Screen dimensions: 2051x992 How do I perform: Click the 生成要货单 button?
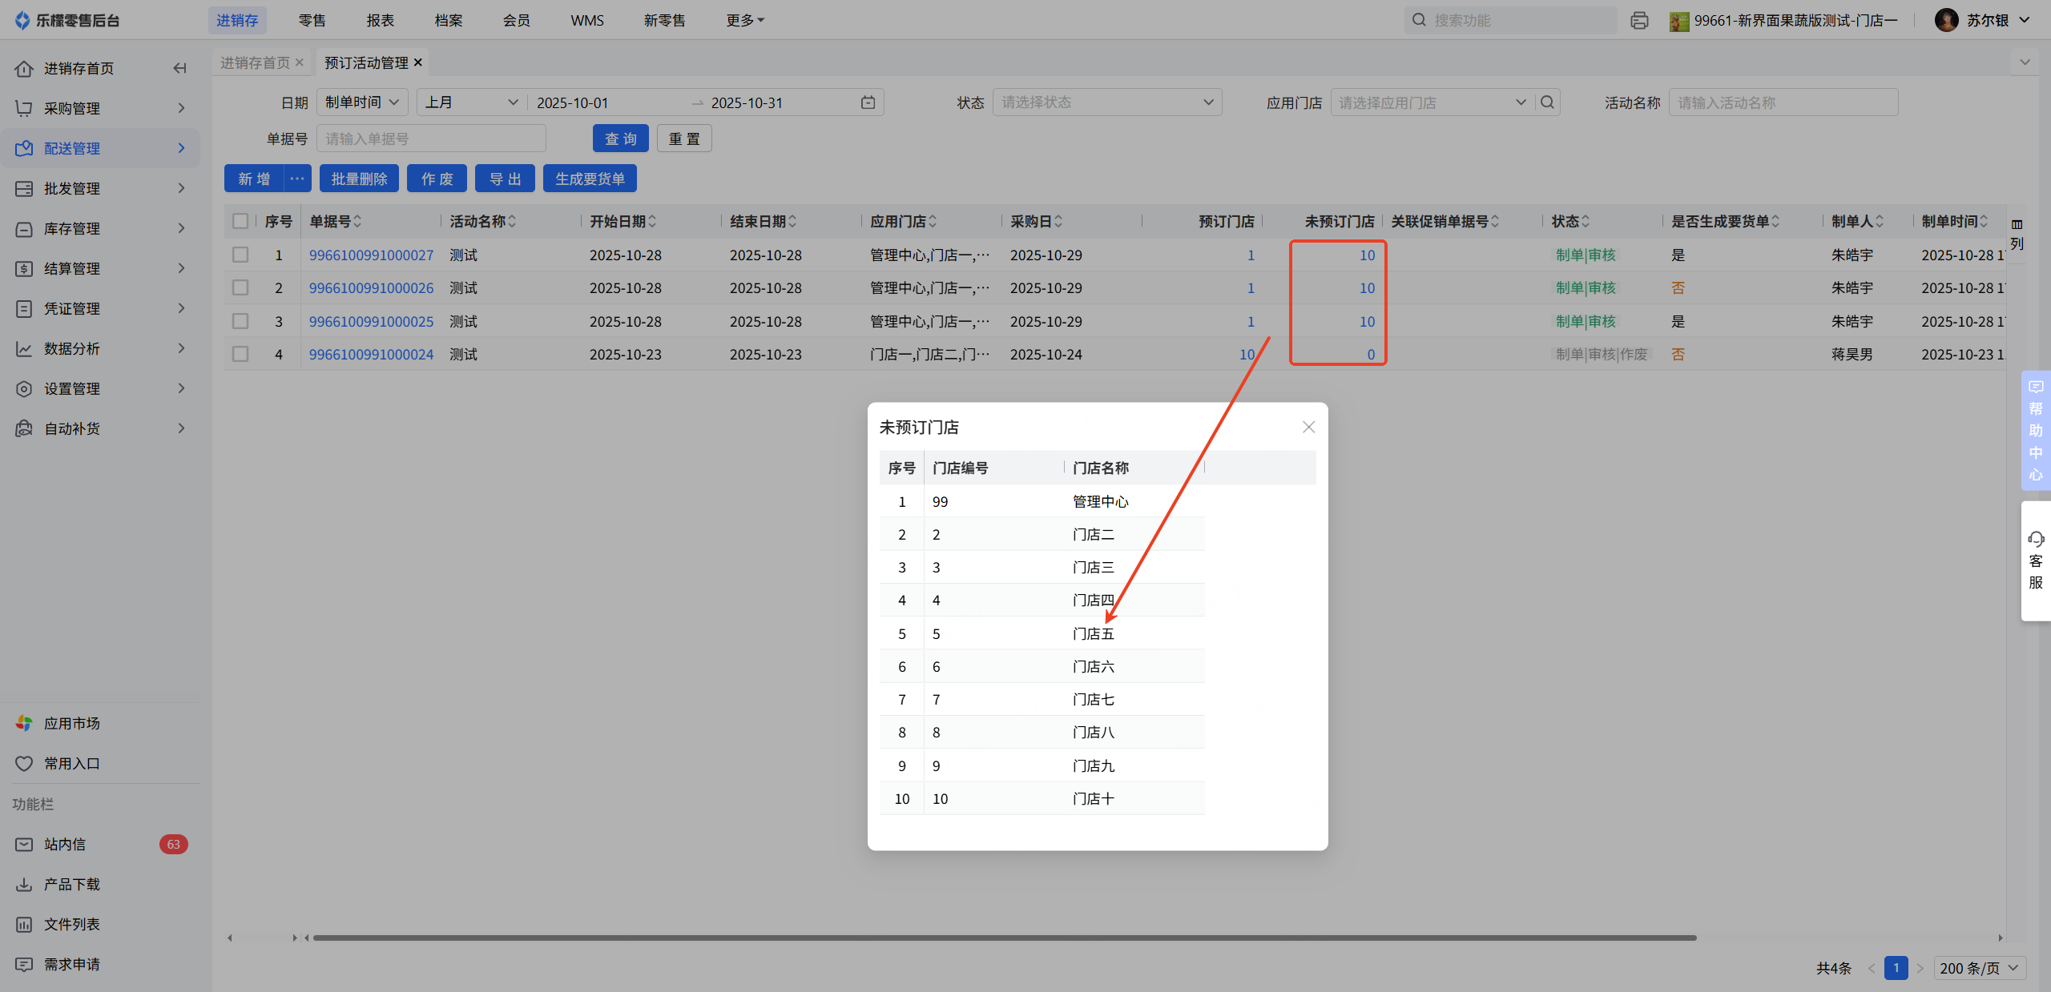pos(590,179)
